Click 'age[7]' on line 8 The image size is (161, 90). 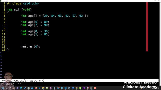tap(33, 25)
